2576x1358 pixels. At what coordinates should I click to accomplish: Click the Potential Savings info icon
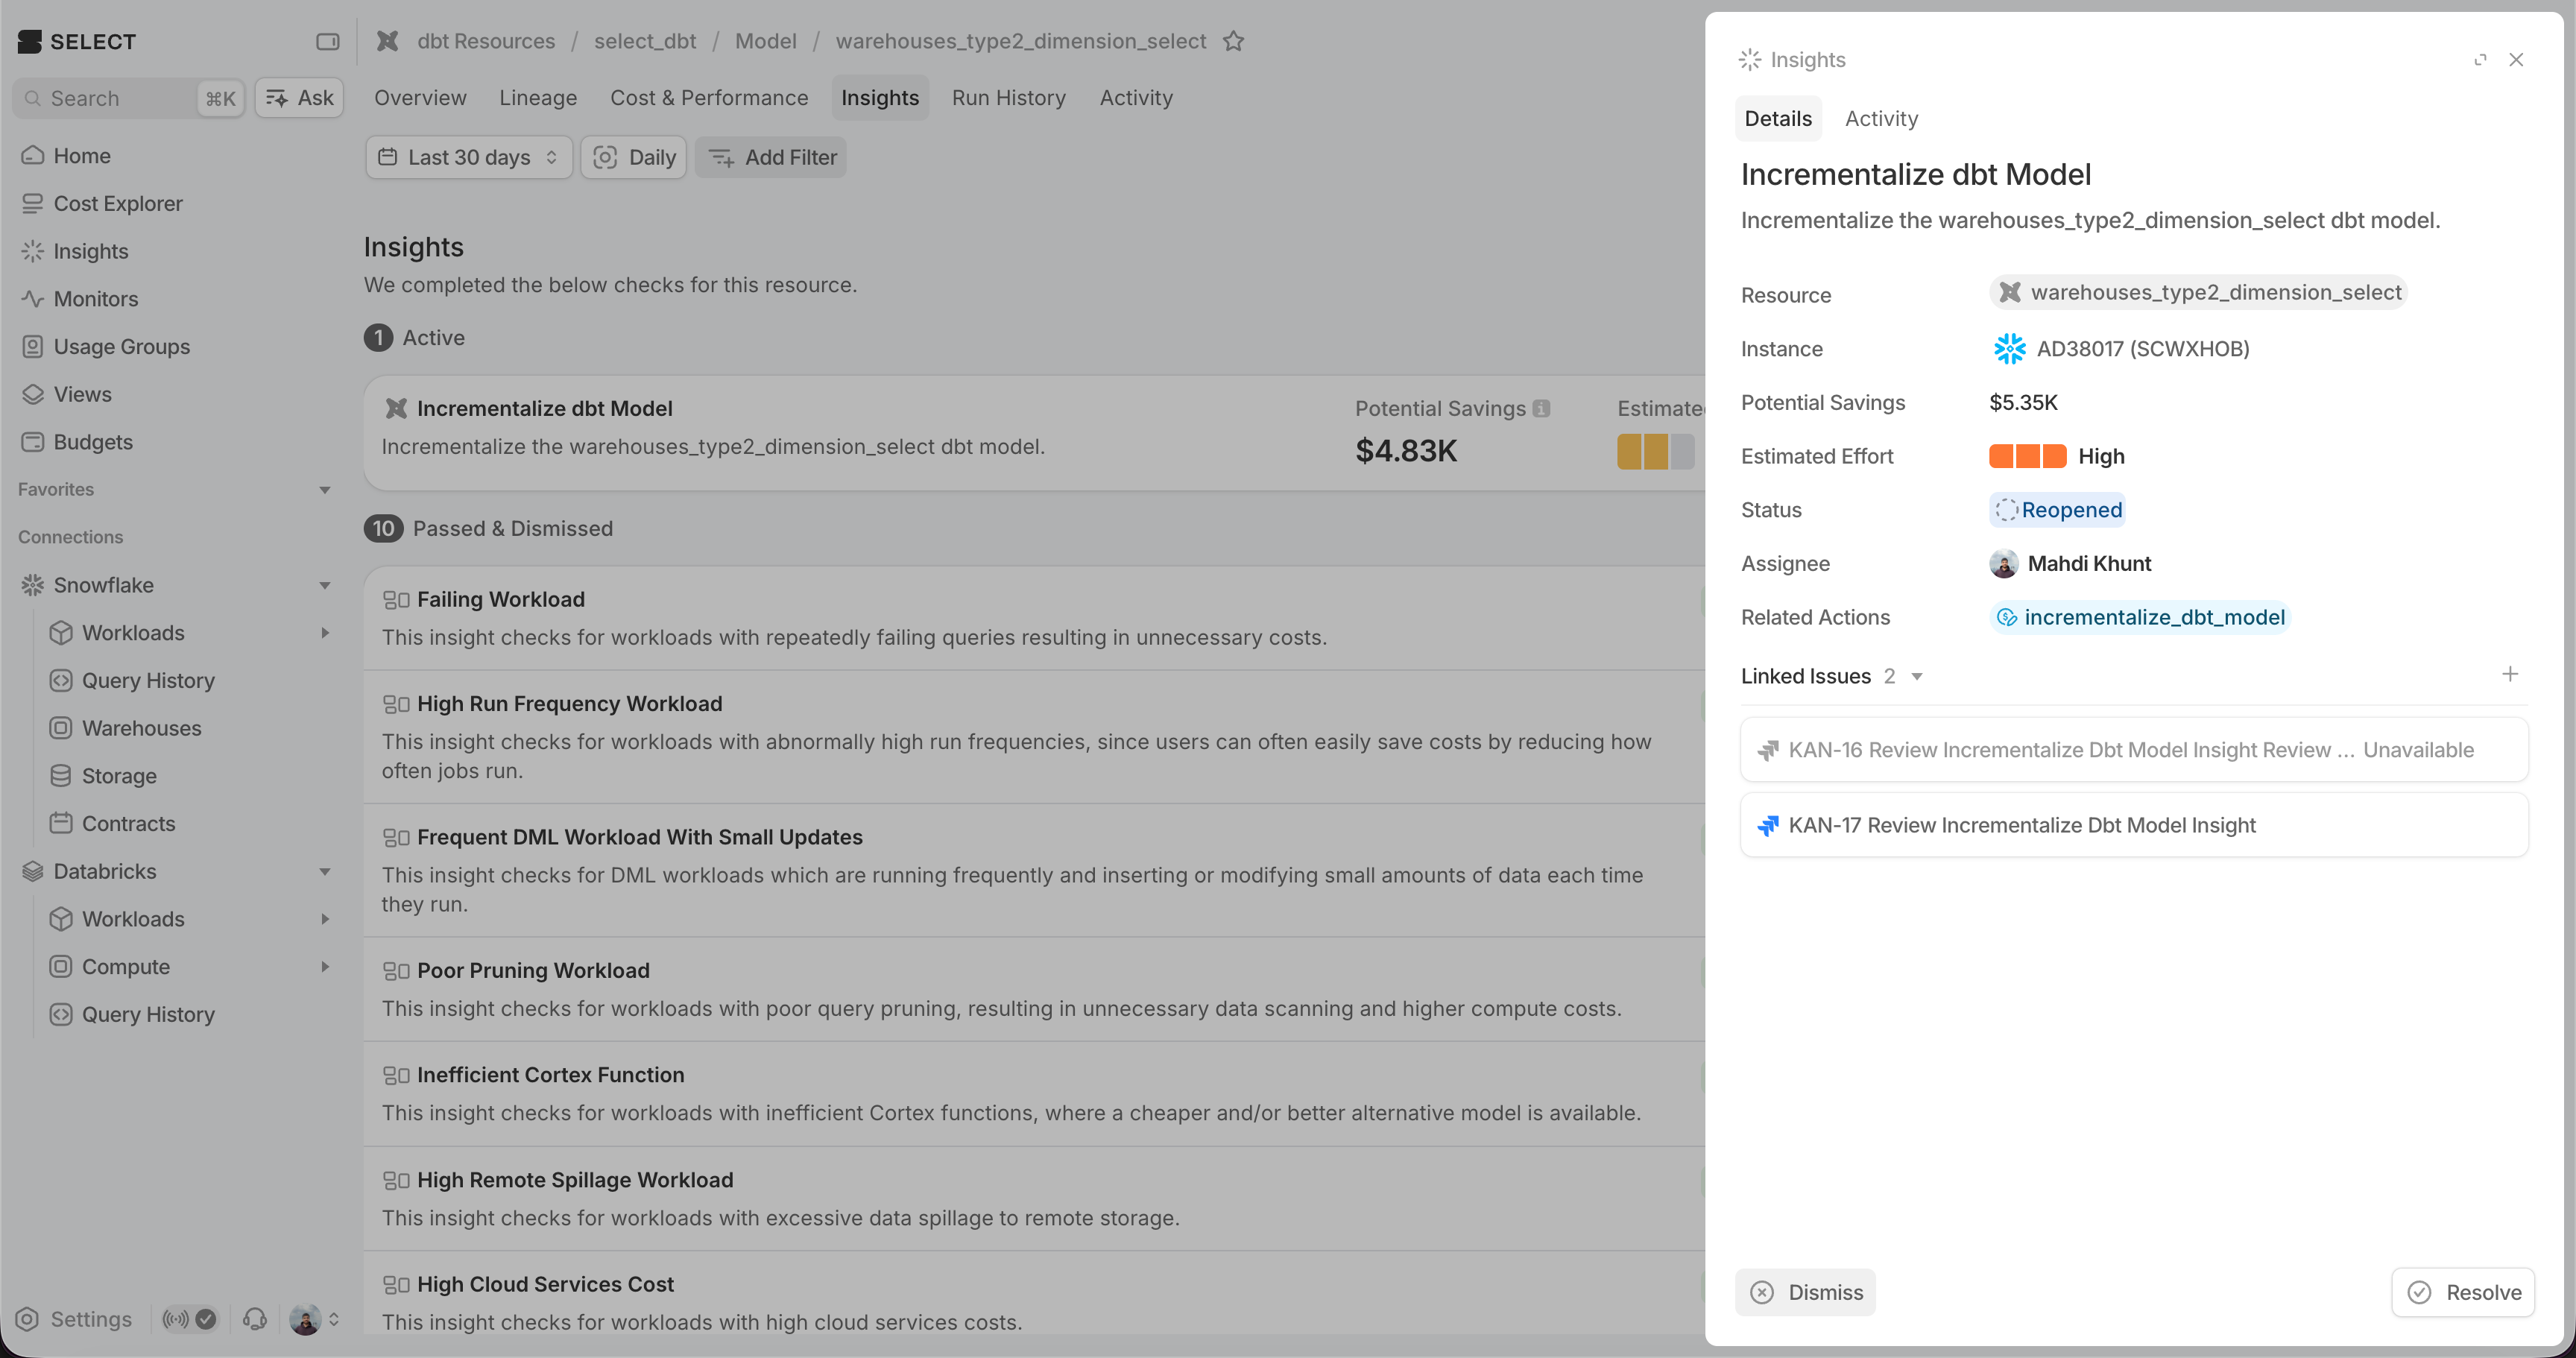coord(1541,408)
